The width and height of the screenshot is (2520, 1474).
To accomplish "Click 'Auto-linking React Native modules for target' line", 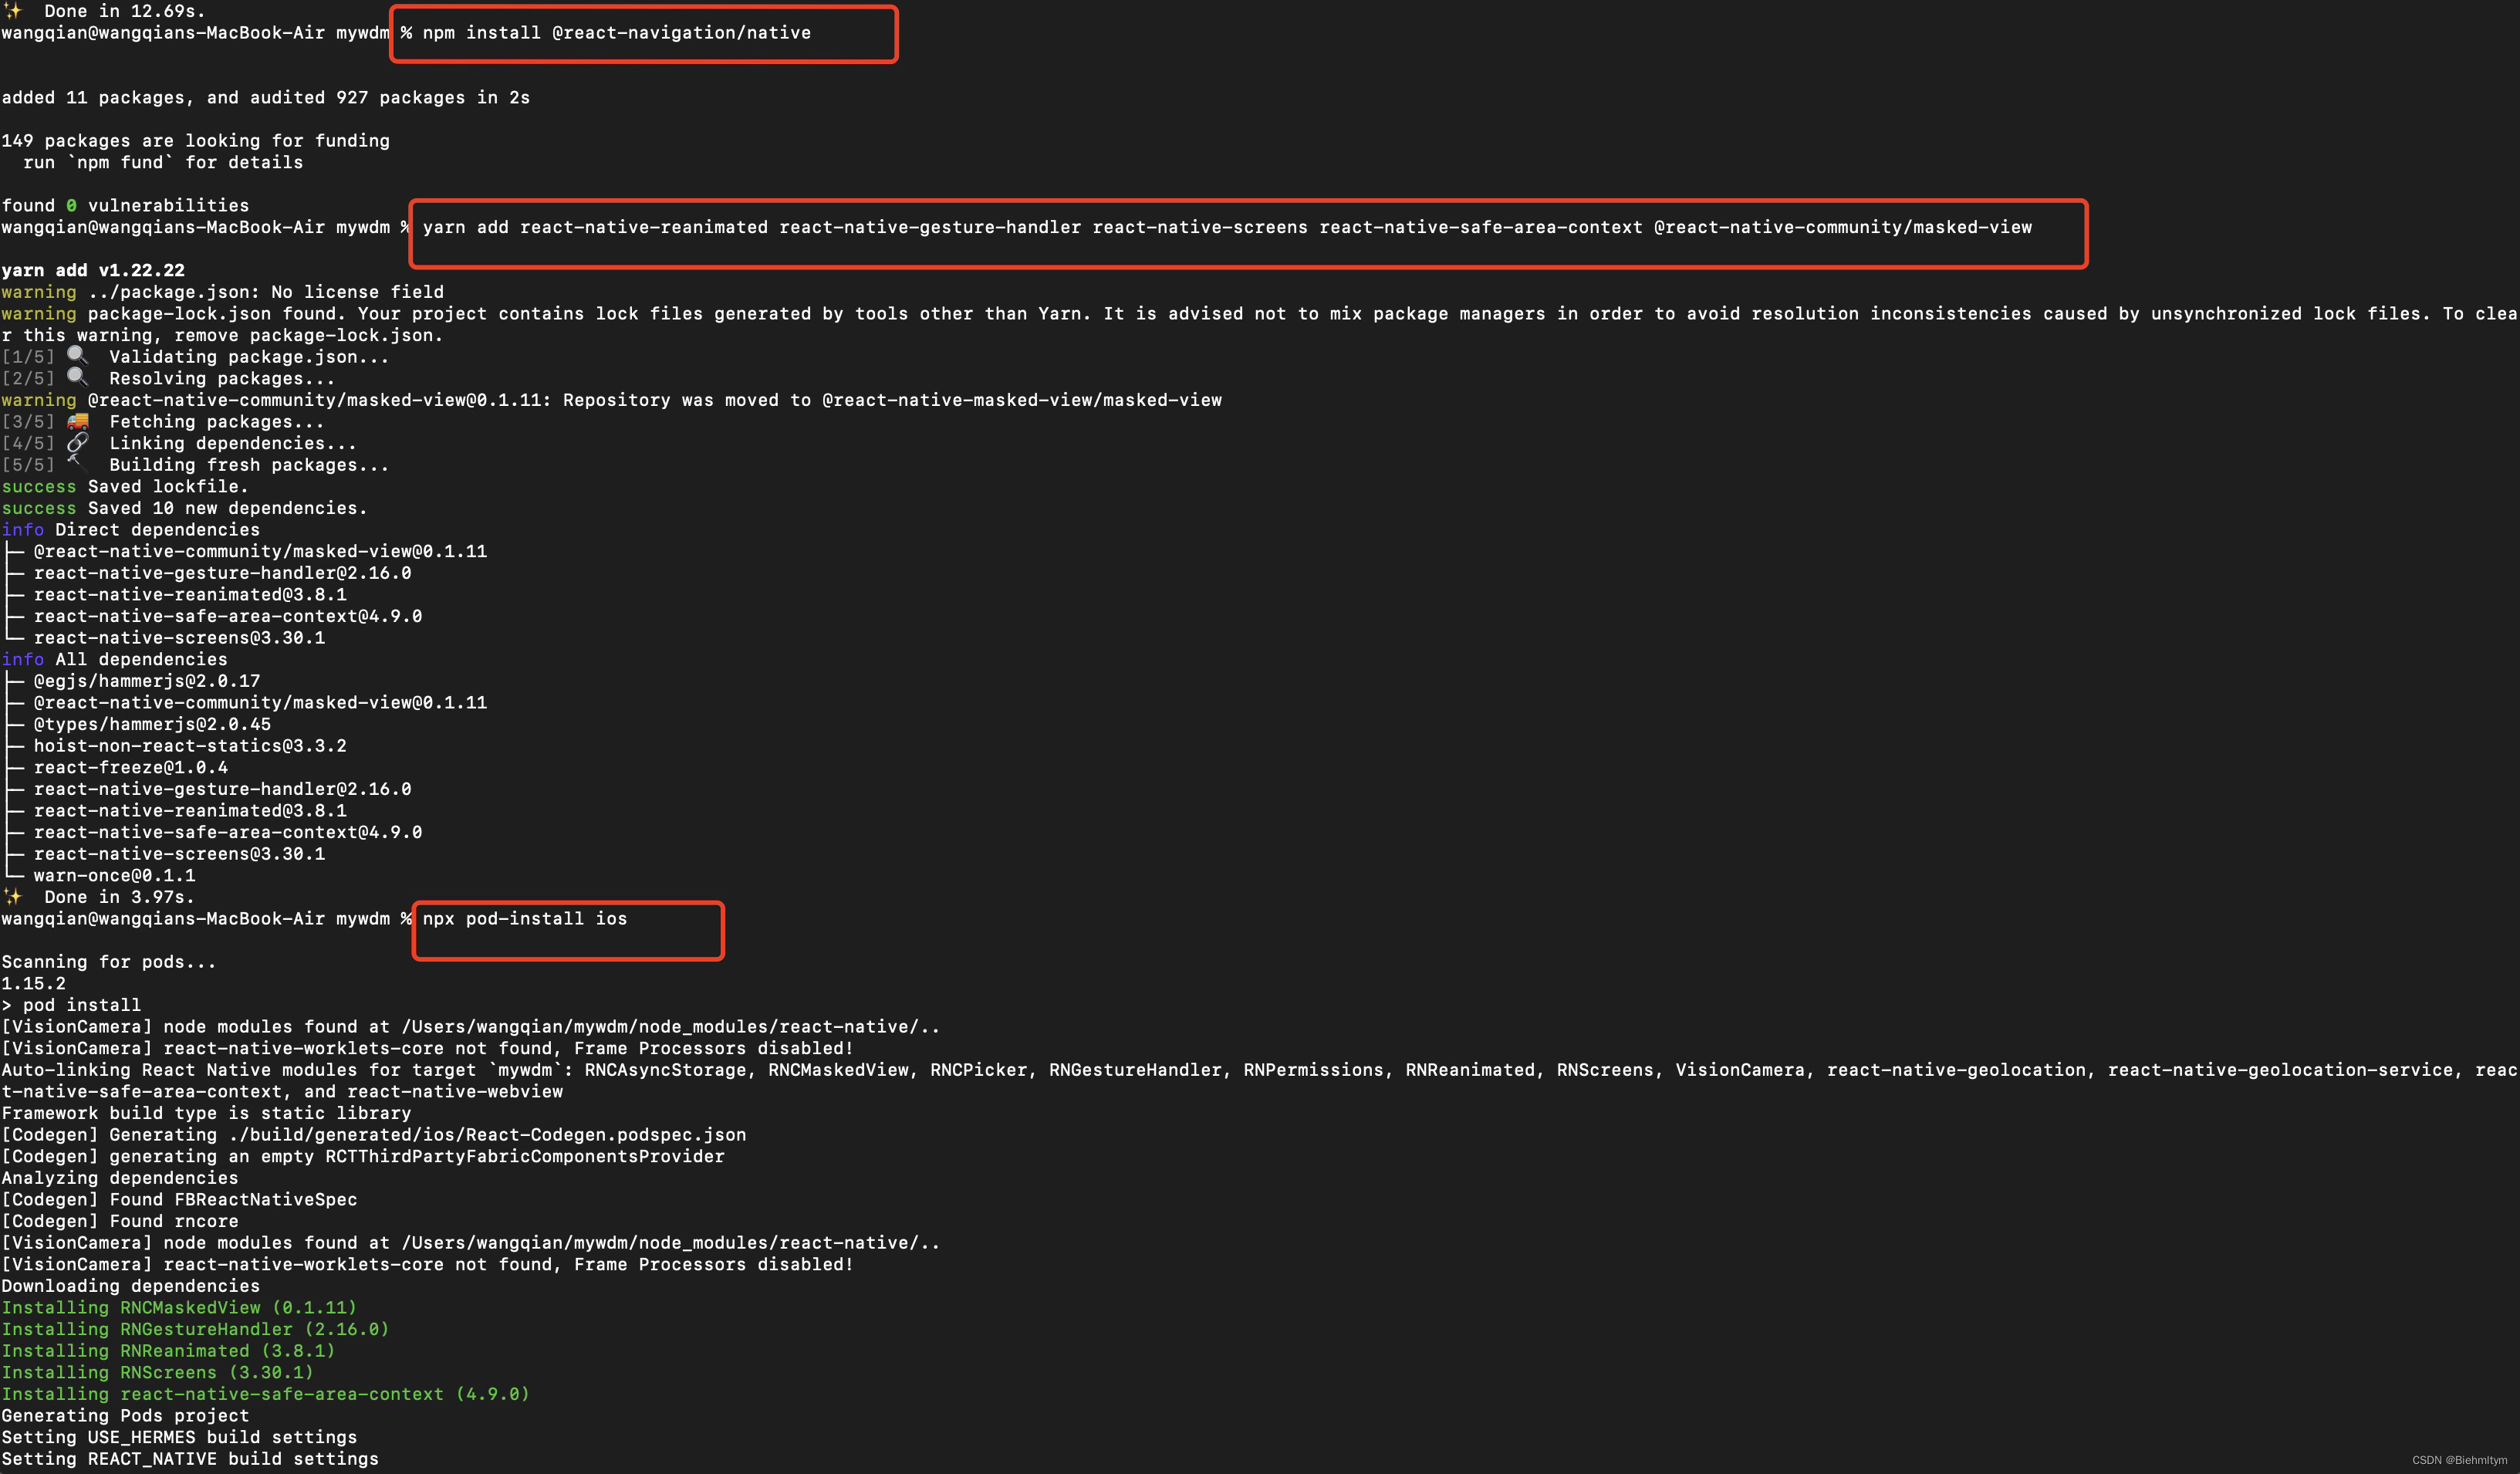I will click(x=1260, y=1070).
